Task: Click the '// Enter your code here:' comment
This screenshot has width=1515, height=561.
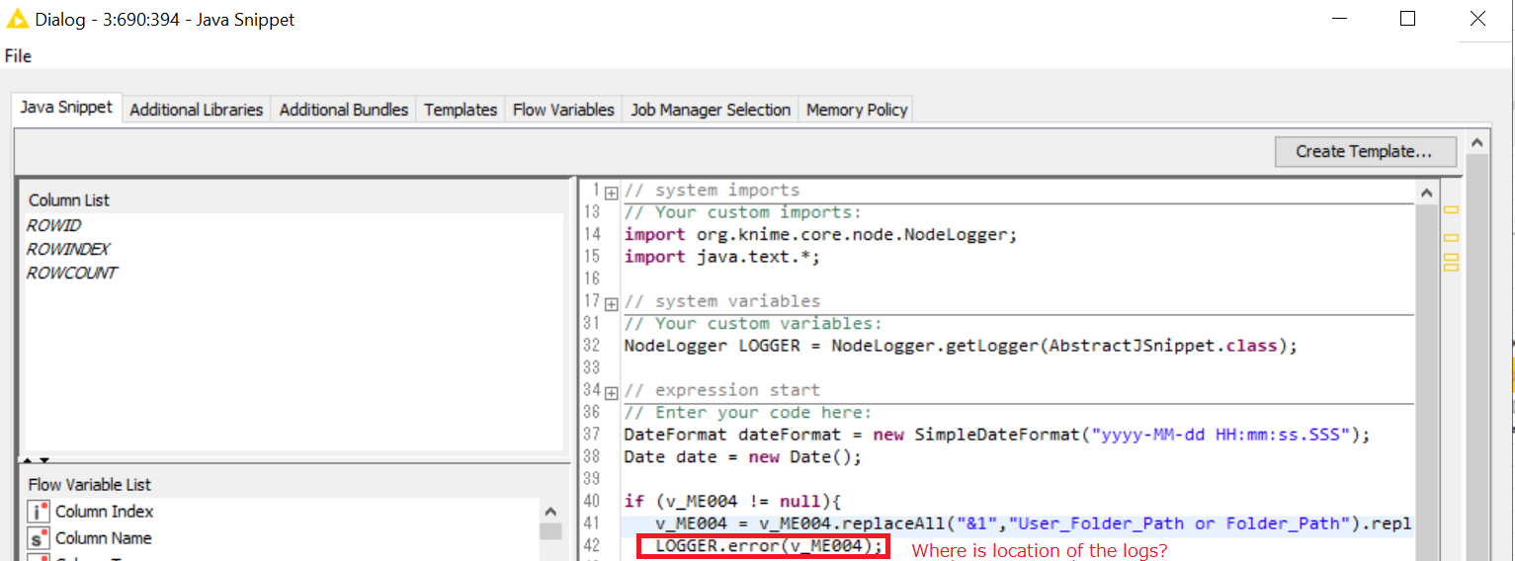Action: (747, 413)
